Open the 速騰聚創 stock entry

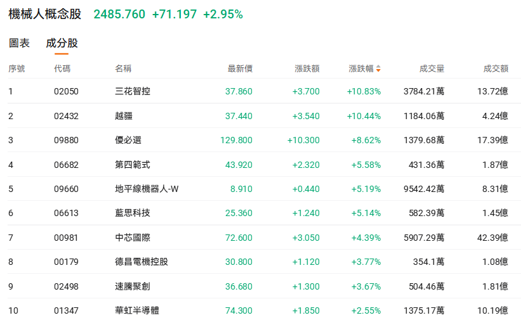click(x=133, y=286)
